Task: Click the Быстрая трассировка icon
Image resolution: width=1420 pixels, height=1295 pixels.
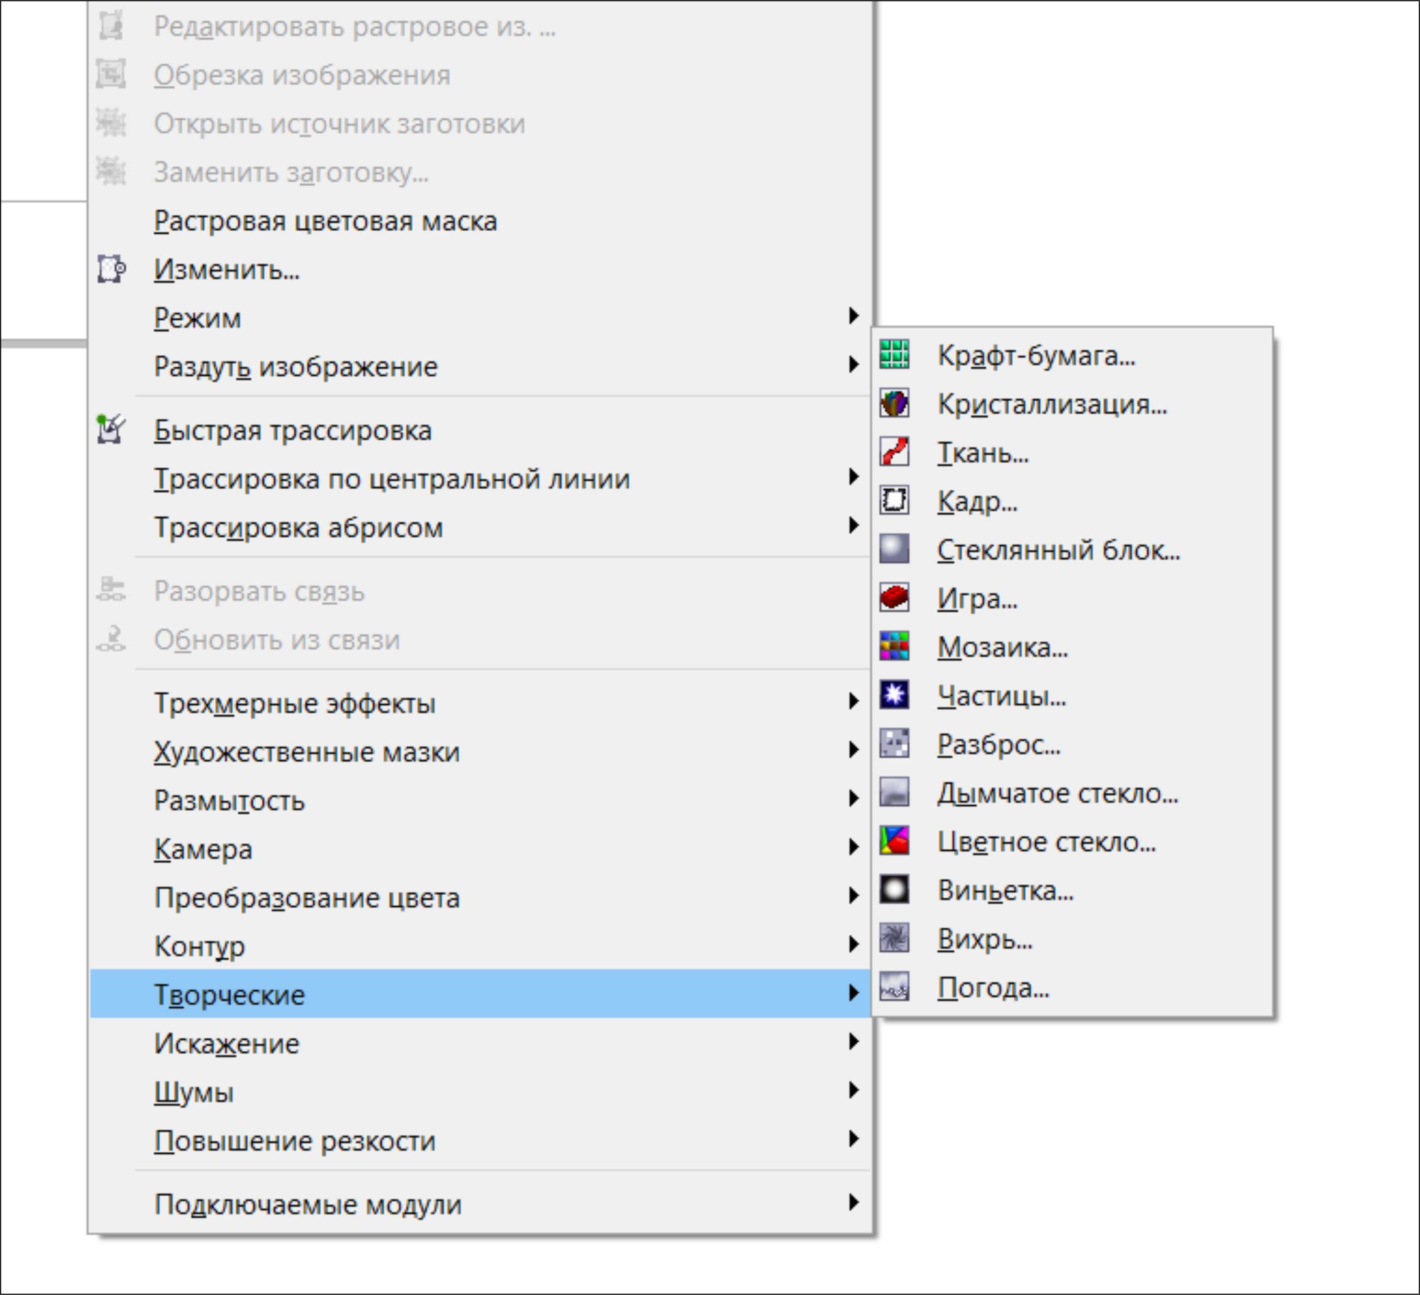Action: [110, 429]
